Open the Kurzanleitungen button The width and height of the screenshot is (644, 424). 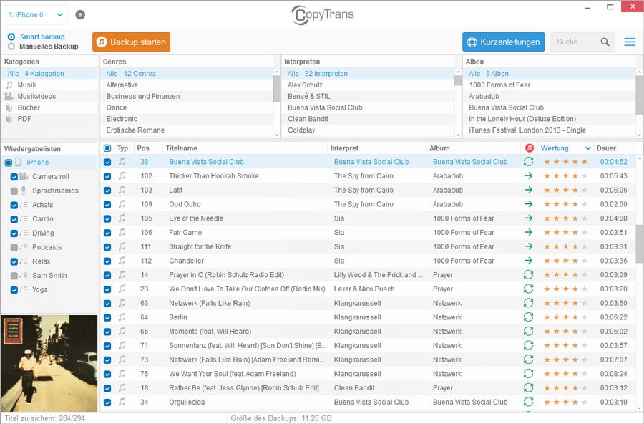tap(503, 42)
